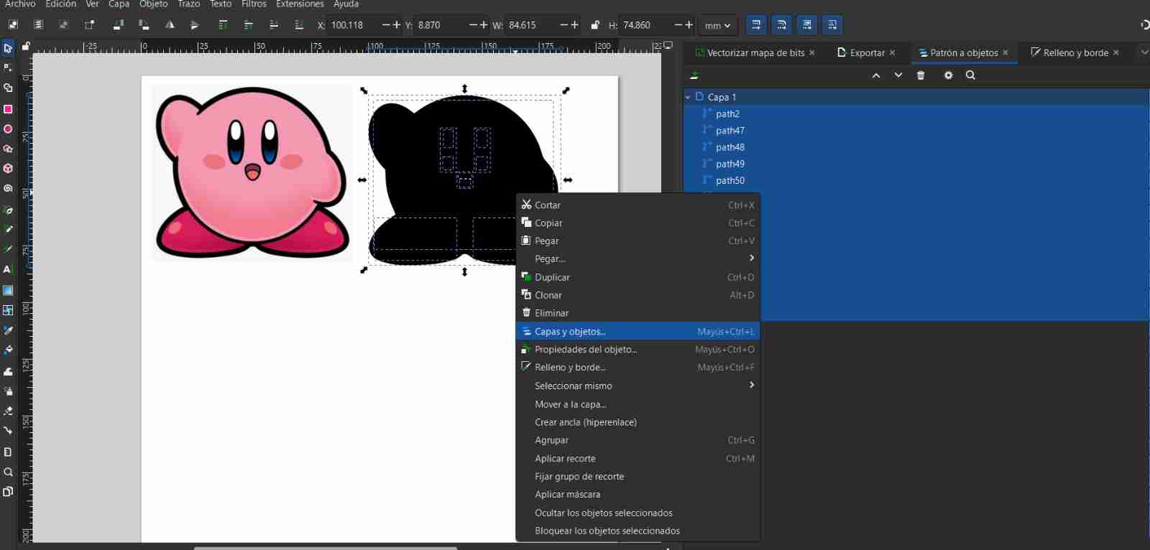The width and height of the screenshot is (1150, 550).
Task: Select the Mesh gradient tool
Action: click(x=8, y=310)
